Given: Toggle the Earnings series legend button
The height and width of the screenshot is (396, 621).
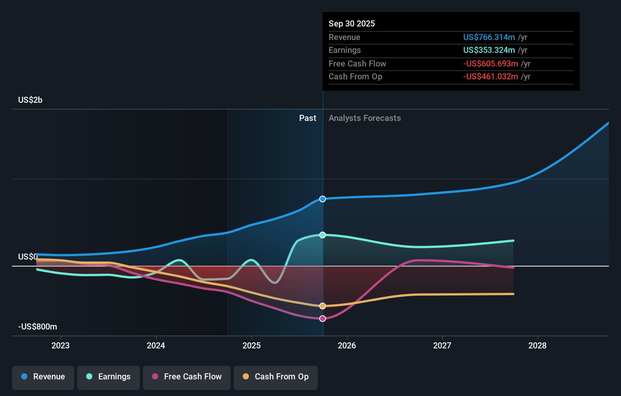Looking at the screenshot, I should click(x=109, y=377).
